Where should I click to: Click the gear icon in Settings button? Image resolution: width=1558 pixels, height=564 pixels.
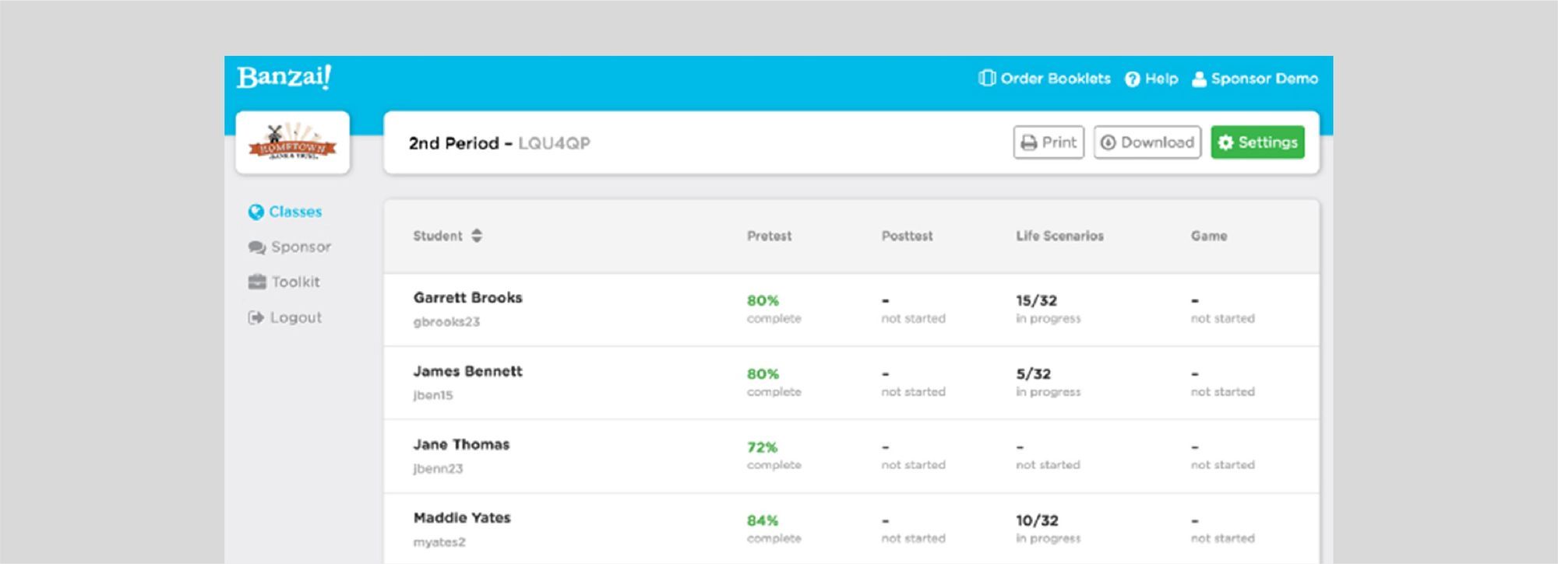click(1225, 142)
